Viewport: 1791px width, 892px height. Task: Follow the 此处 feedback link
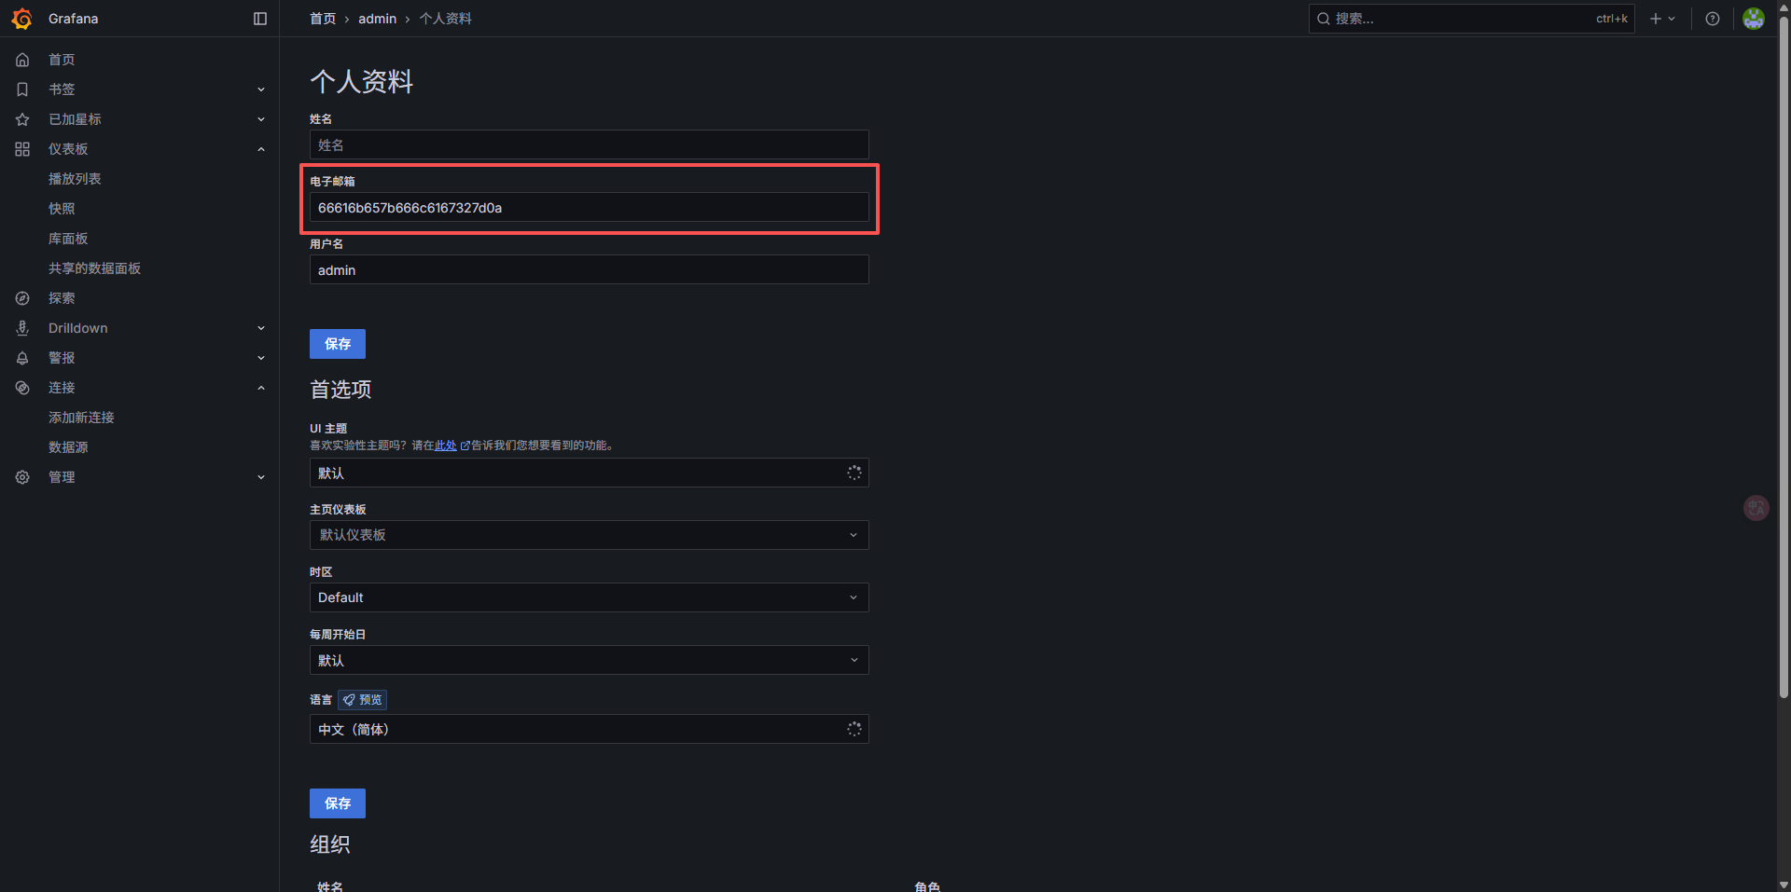click(x=446, y=446)
